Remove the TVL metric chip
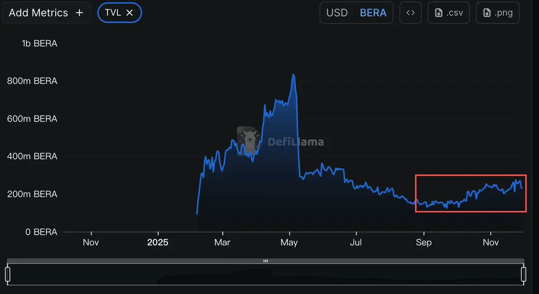539x294 pixels. point(130,13)
